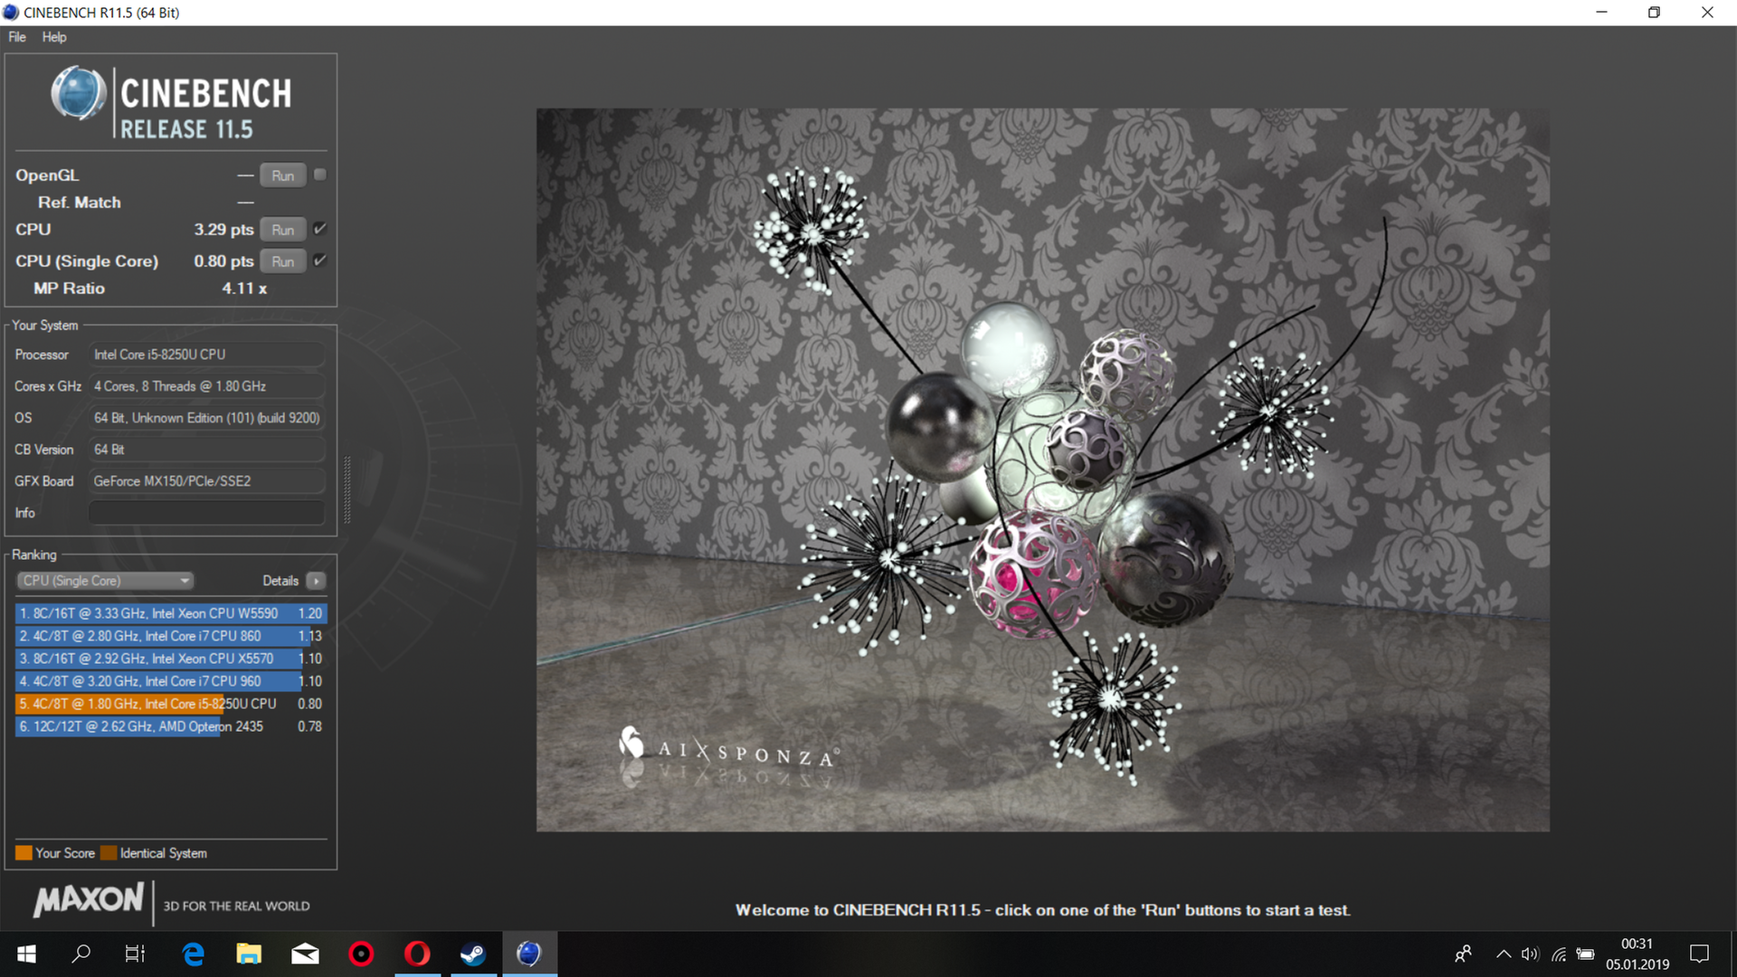Click the MP Ratio 4.11 x value
The width and height of the screenshot is (1737, 977).
coord(244,289)
